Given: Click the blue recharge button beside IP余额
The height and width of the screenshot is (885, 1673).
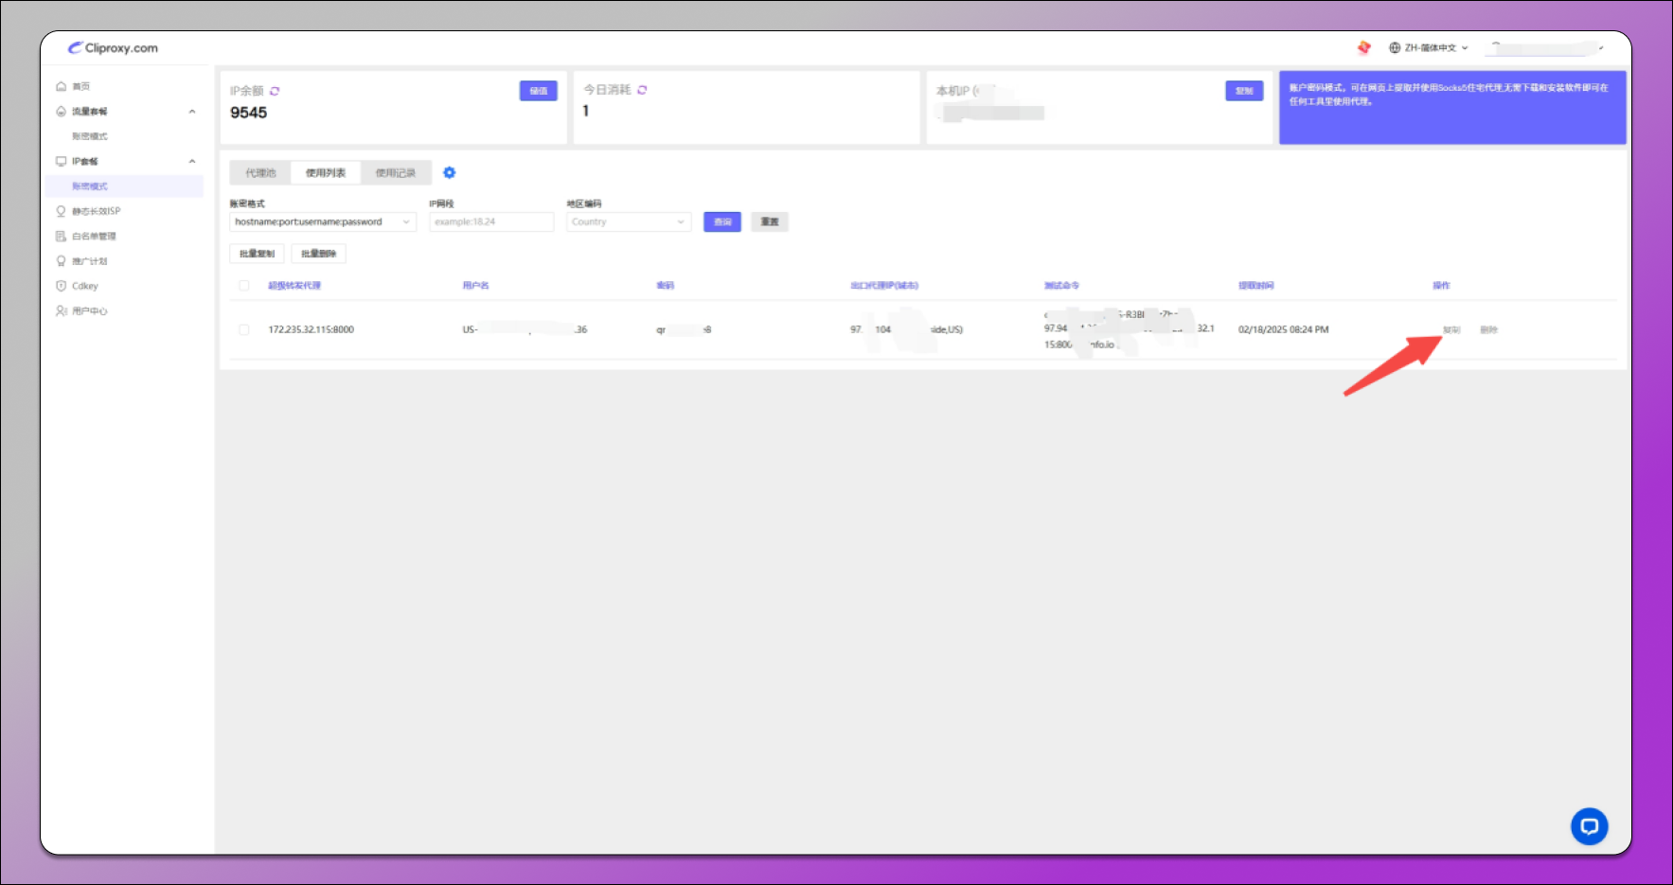Looking at the screenshot, I should [539, 91].
